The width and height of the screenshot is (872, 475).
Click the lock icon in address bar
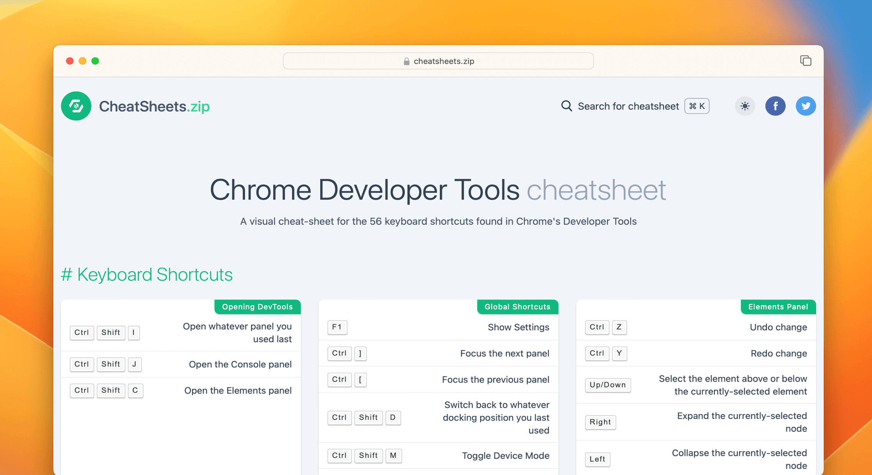(x=406, y=61)
